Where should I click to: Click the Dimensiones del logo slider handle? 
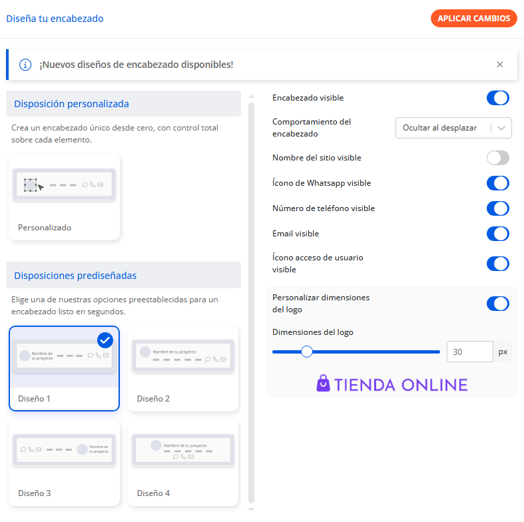[x=306, y=352]
